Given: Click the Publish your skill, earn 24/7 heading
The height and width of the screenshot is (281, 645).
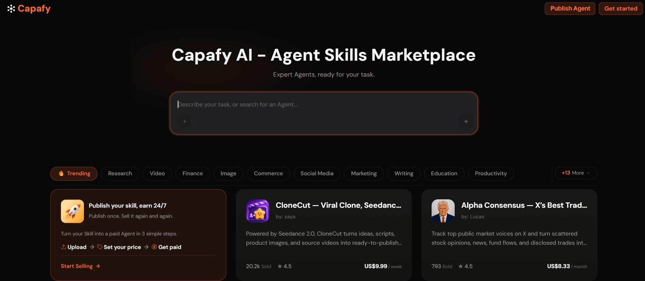Looking at the screenshot, I should 128,205.
